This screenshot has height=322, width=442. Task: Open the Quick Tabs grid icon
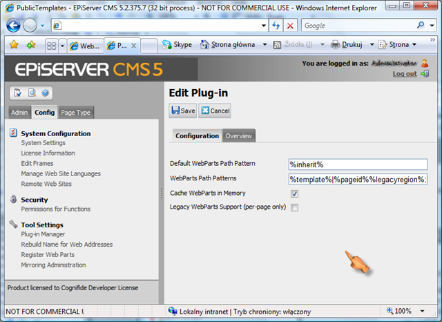(51, 46)
